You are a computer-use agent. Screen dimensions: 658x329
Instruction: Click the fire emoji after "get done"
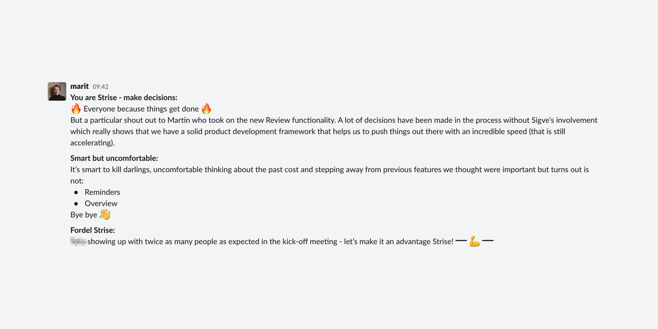point(206,109)
